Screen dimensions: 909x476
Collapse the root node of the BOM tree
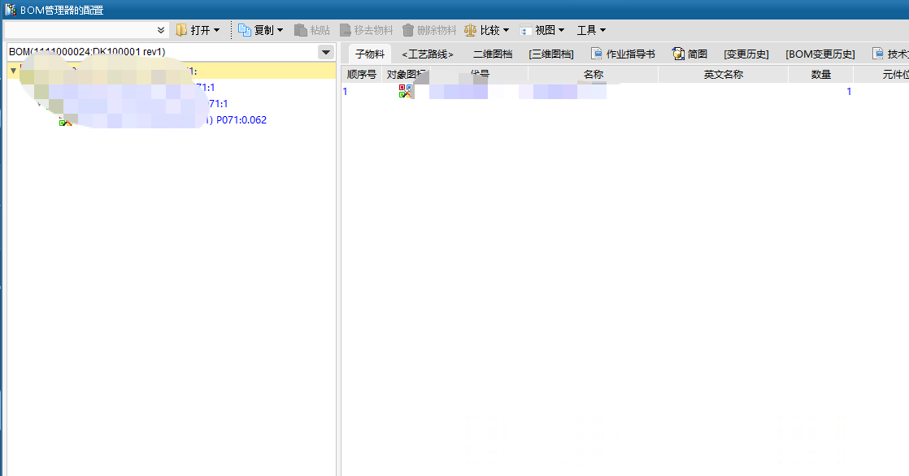[13, 71]
